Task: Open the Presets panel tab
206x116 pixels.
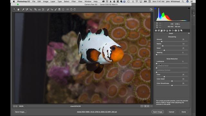Action: coord(179,31)
